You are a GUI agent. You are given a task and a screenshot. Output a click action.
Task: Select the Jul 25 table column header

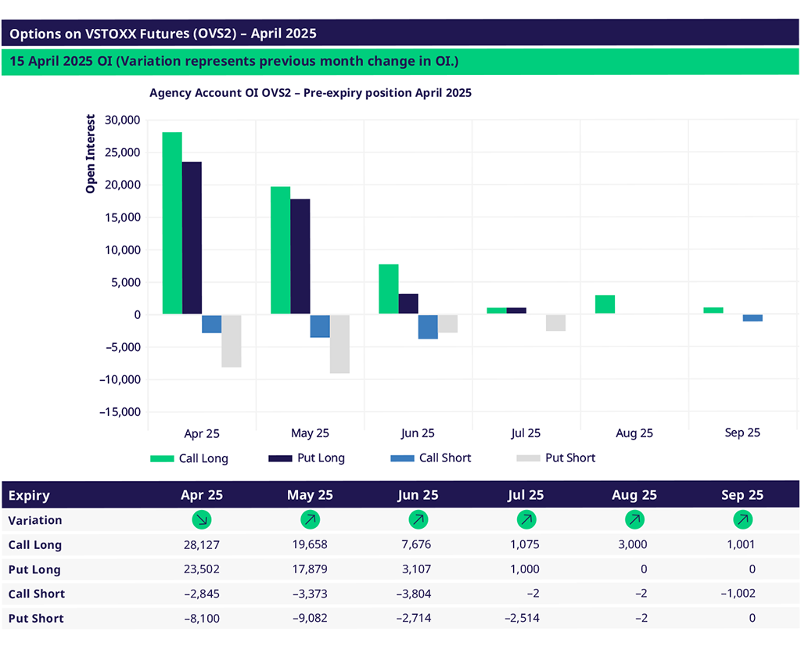(526, 495)
